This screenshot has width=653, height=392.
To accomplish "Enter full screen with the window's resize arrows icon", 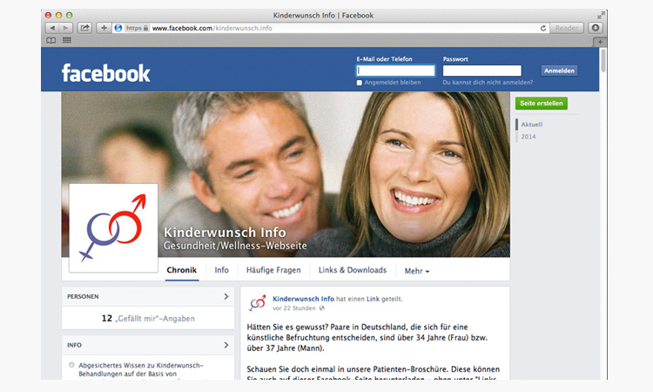I will [601, 16].
